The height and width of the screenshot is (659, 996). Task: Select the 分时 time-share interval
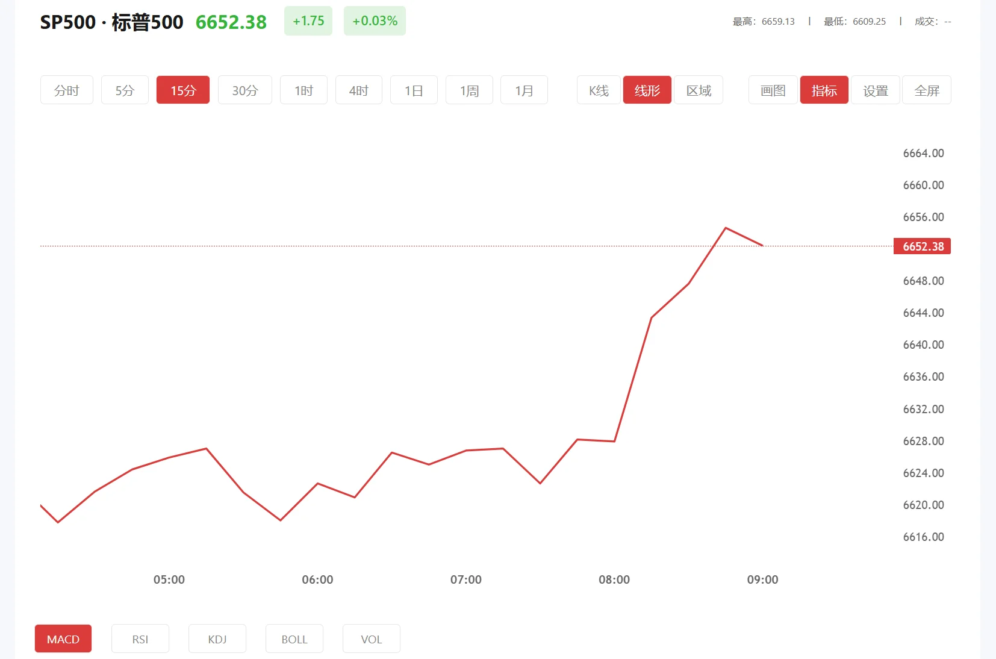point(66,90)
